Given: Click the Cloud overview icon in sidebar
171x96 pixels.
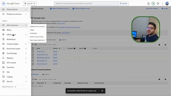Looking at the screenshot, I should (3, 10).
